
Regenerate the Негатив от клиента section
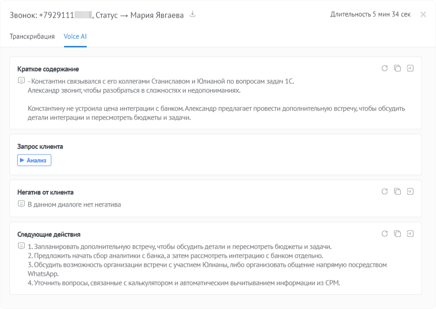tap(385, 191)
